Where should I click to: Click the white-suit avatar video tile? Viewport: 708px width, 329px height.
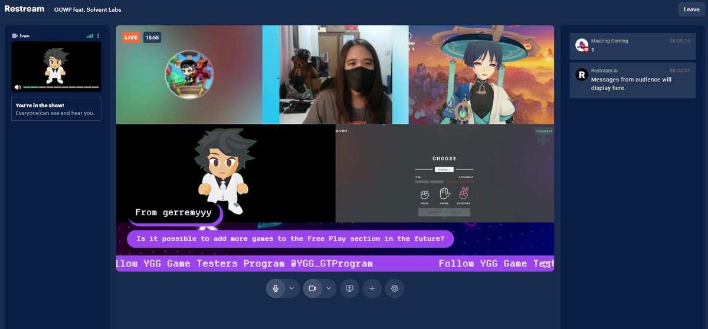[225, 173]
